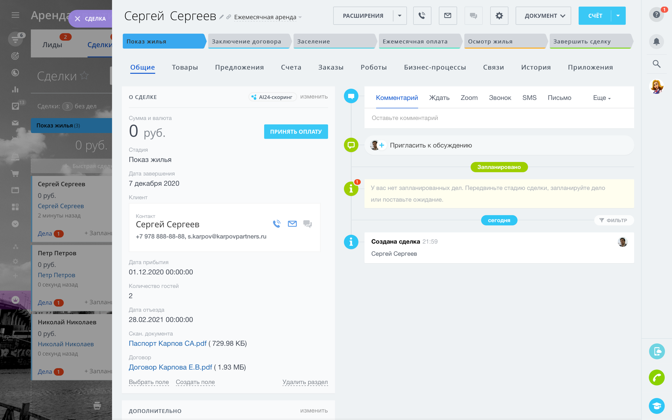Click the green phone dialer button
This screenshot has height=420, width=672.
656,378
